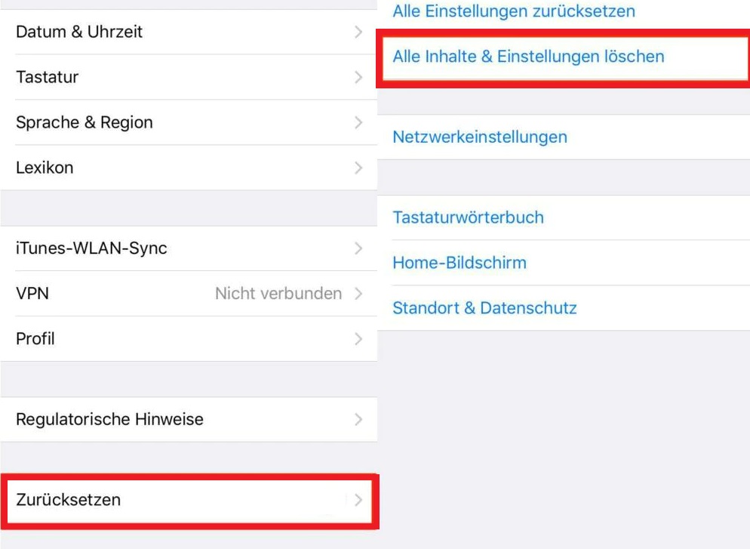Select the iTunes-WLAN-Sync label

(91, 248)
